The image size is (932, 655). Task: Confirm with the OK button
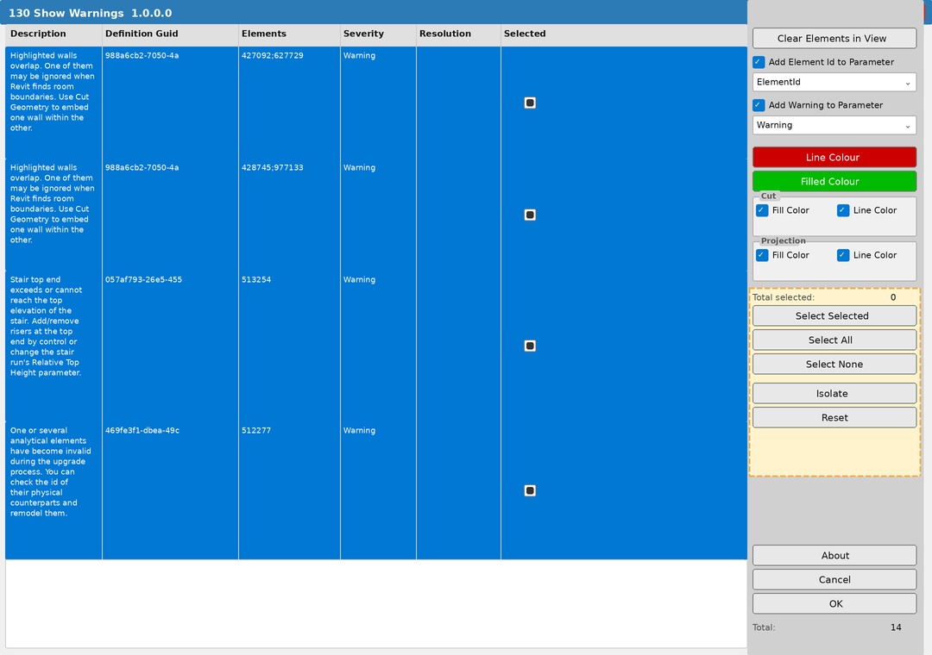click(x=834, y=603)
